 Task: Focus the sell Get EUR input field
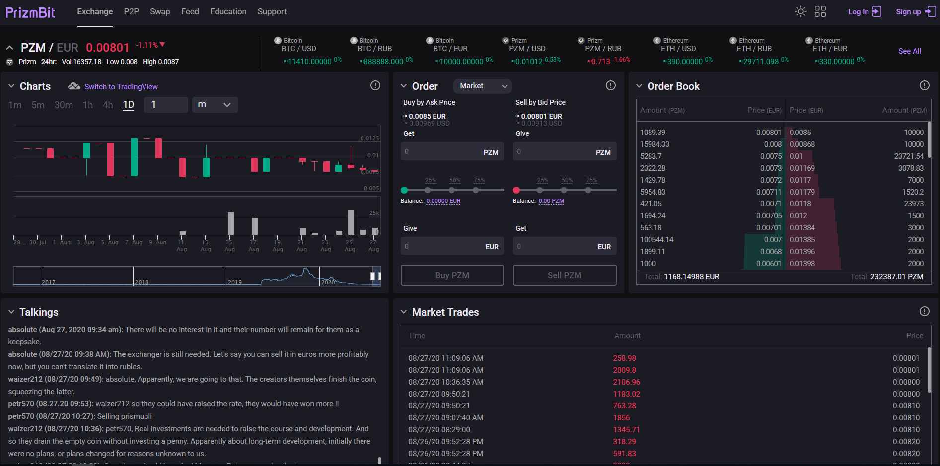pos(565,246)
